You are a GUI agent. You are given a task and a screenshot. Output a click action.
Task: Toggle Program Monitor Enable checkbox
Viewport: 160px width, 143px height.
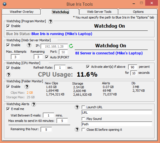8,26
